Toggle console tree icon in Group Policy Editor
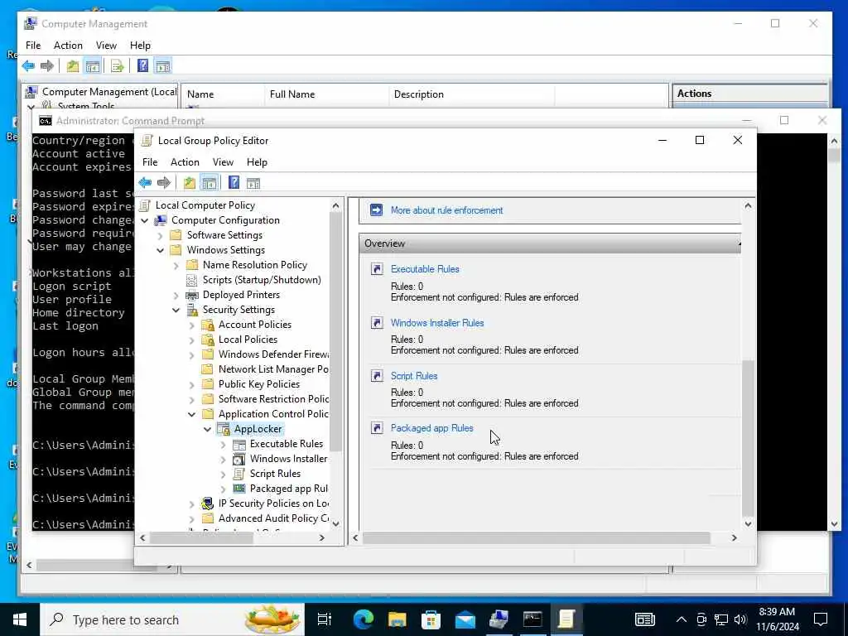 pos(210,183)
